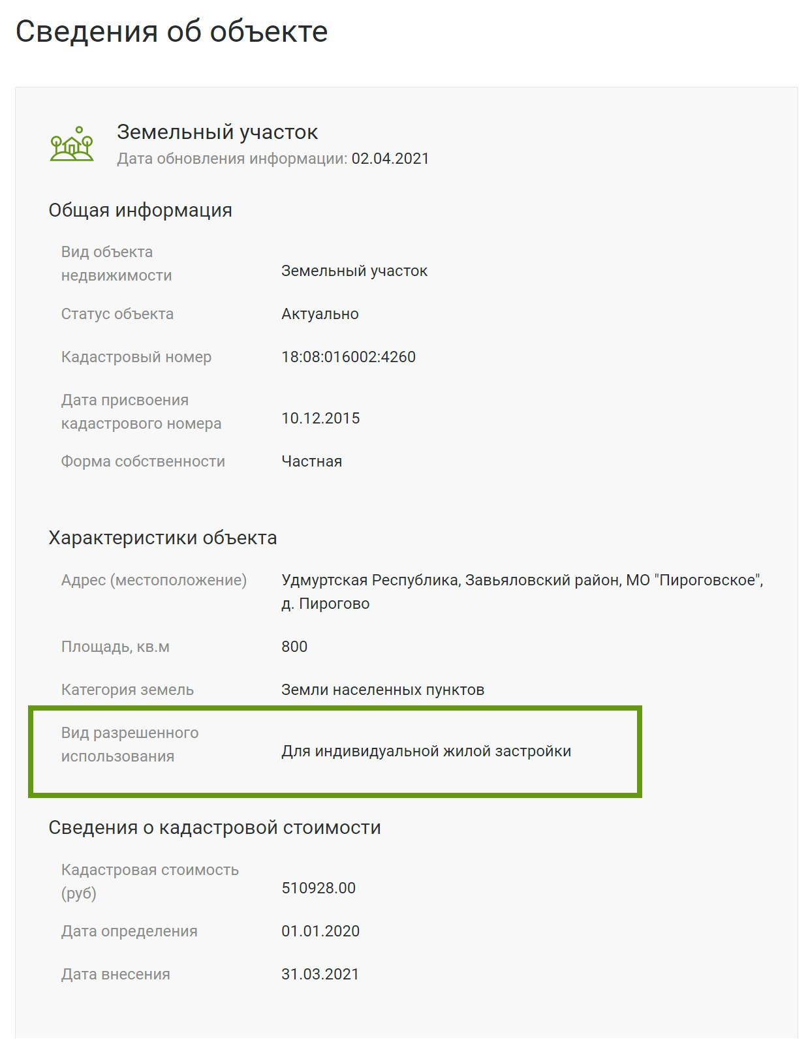Click the 'Сведения о кадастровой стоимости' heading

(x=215, y=827)
